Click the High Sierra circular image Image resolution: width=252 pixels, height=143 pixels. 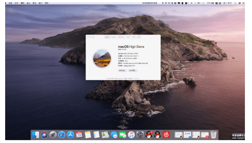[x=102, y=58]
